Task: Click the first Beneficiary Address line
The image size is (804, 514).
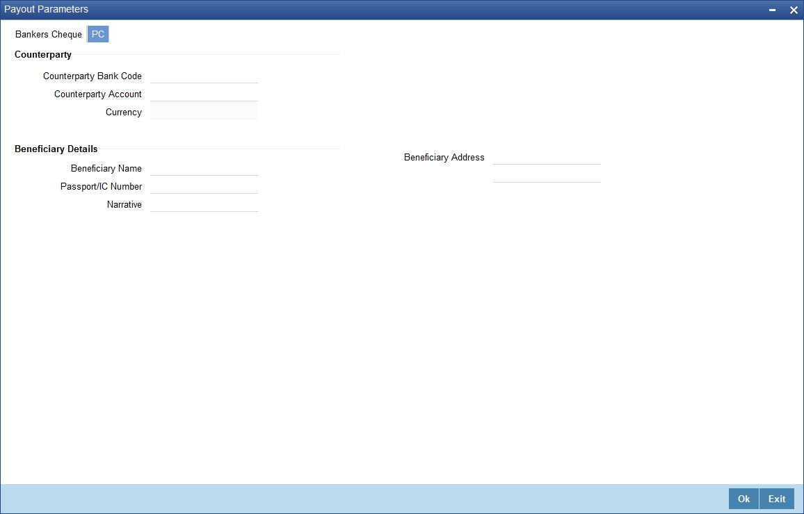Action: [x=547, y=157]
